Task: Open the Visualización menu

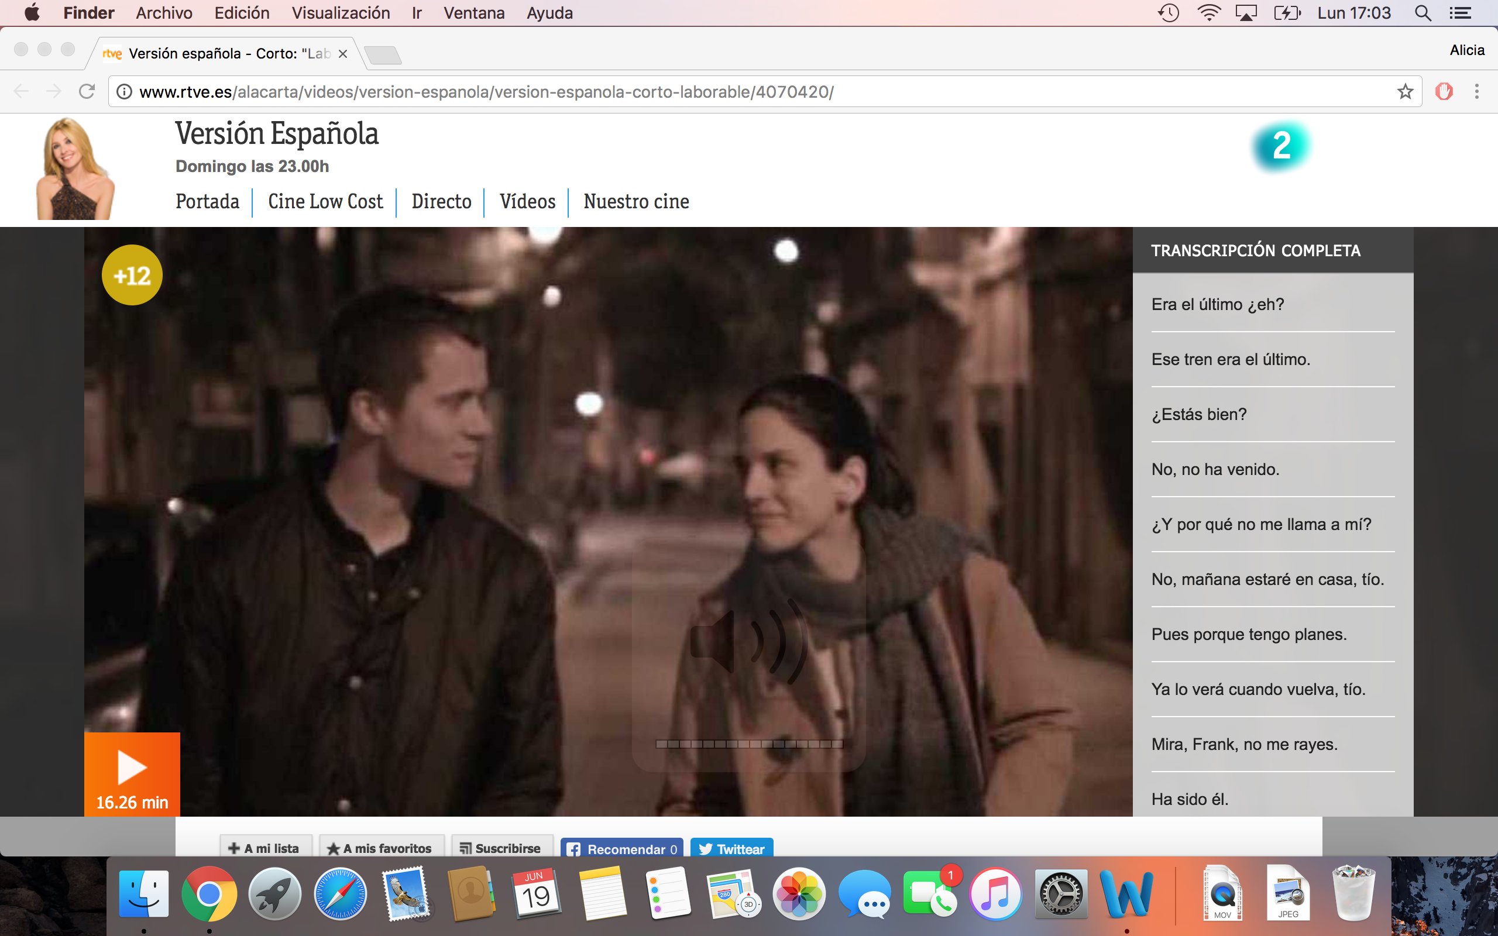Action: [341, 13]
